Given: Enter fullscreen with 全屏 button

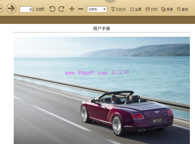Looking at the screenshot, I should [136, 9].
